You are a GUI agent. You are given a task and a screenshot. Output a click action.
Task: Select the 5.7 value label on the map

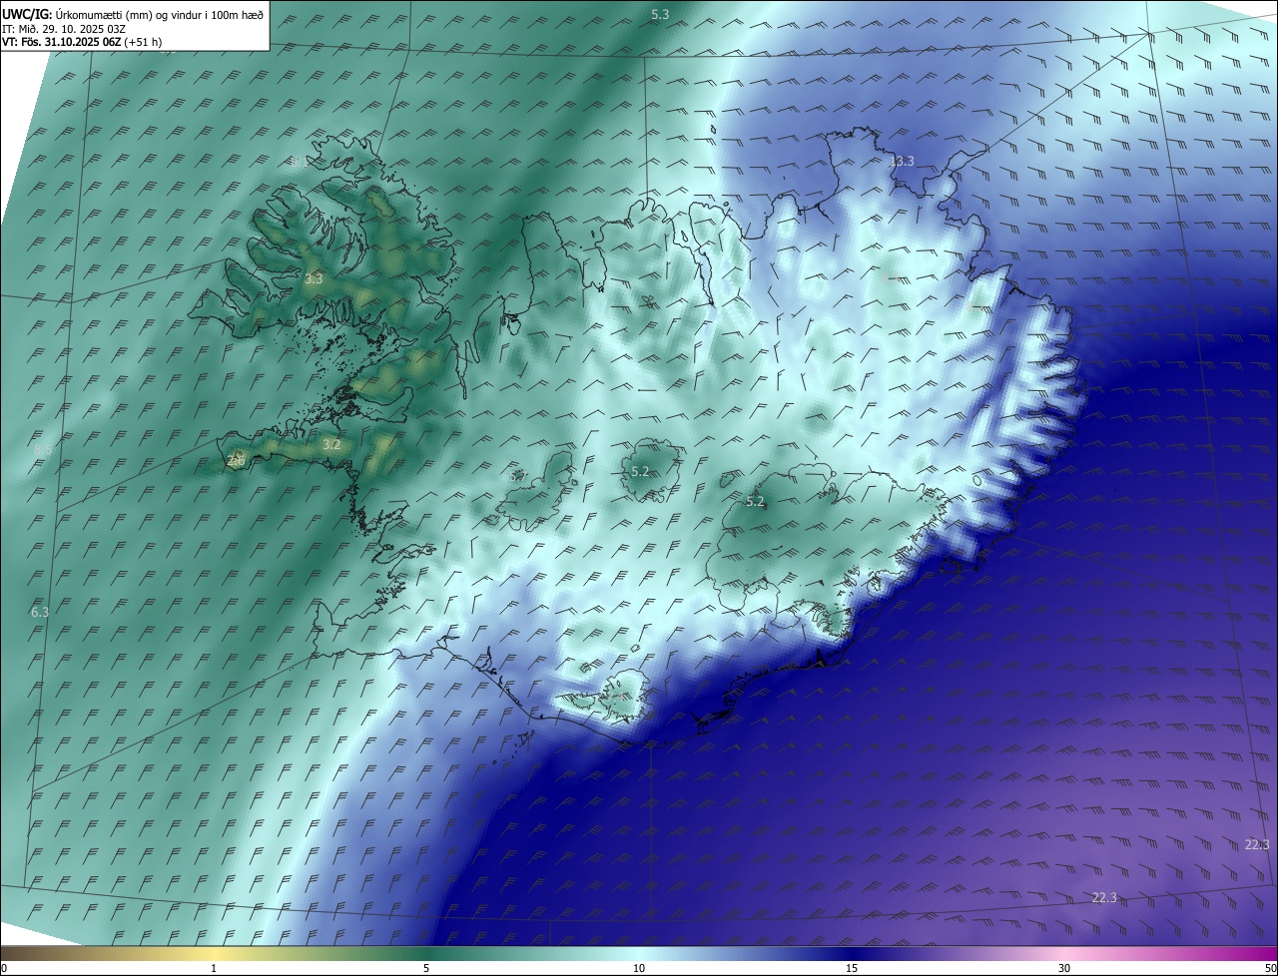518,477
